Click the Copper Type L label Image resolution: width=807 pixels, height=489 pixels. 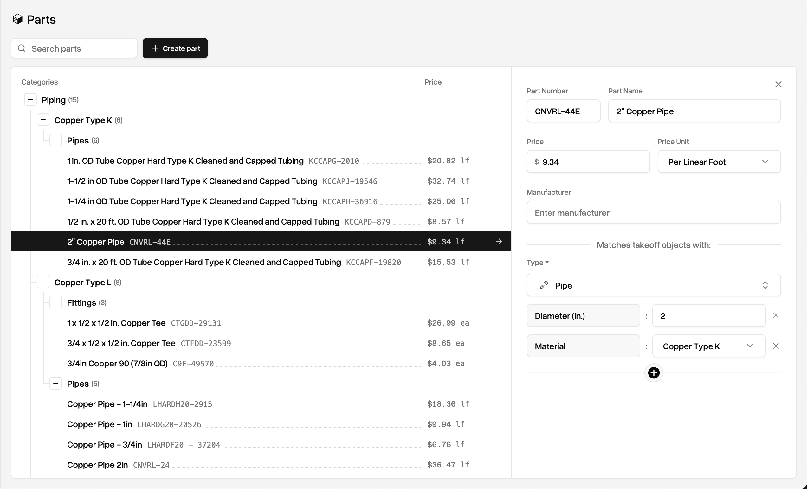(x=82, y=282)
